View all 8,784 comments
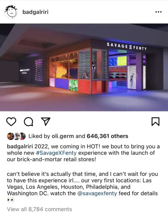 tap(39, 209)
